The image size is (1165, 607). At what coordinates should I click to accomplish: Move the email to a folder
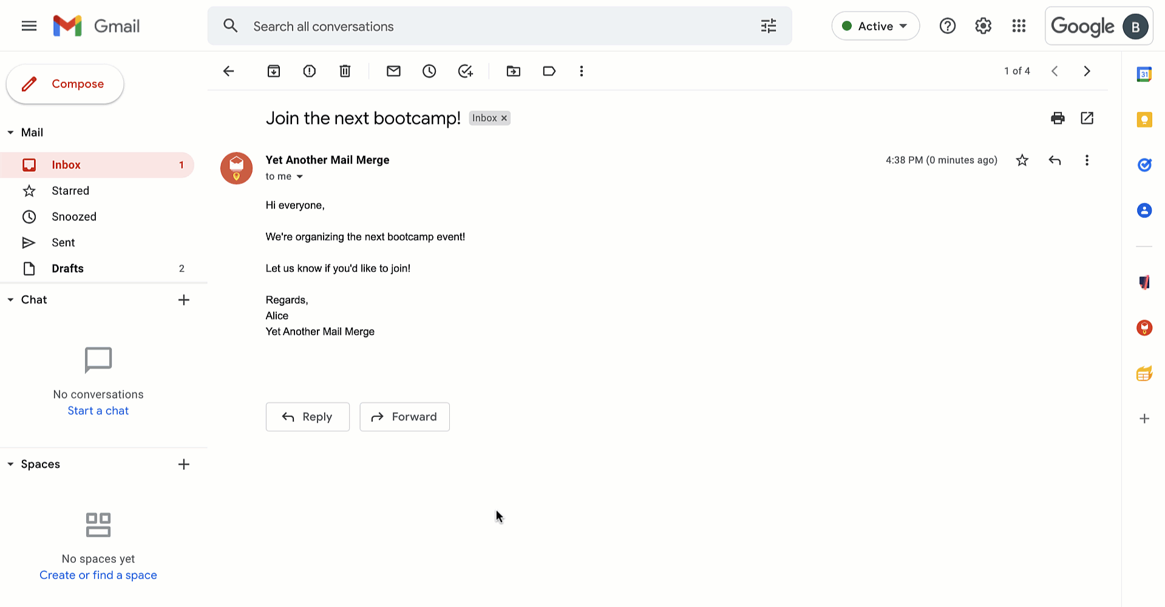[513, 71]
